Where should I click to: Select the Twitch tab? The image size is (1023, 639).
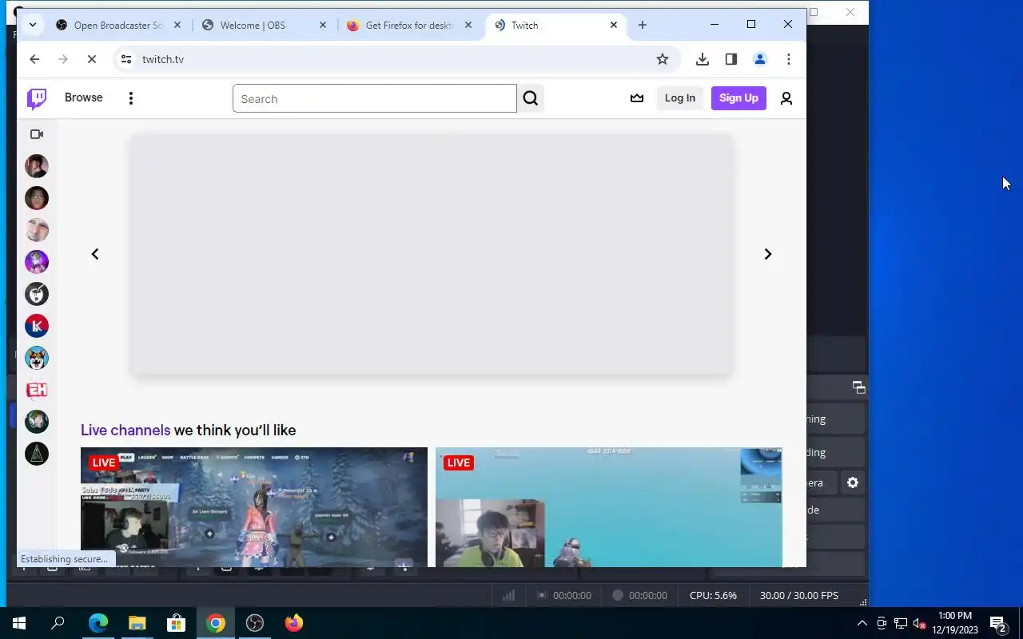click(x=555, y=26)
